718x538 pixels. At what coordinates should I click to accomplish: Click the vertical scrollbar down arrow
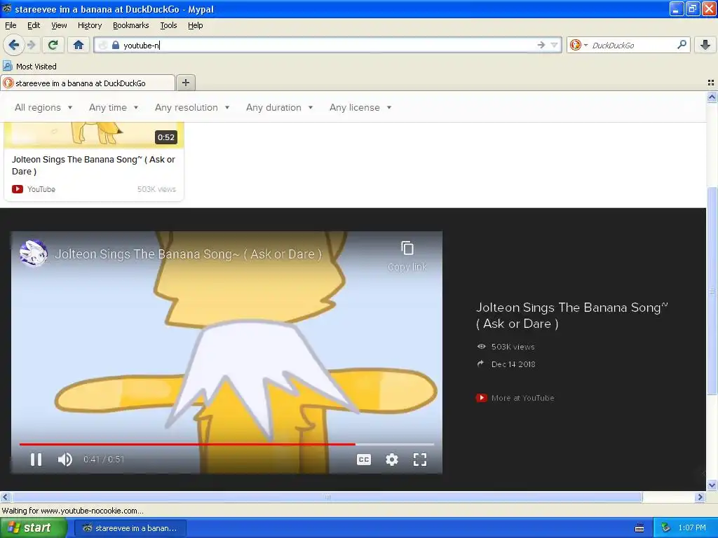[x=712, y=485]
